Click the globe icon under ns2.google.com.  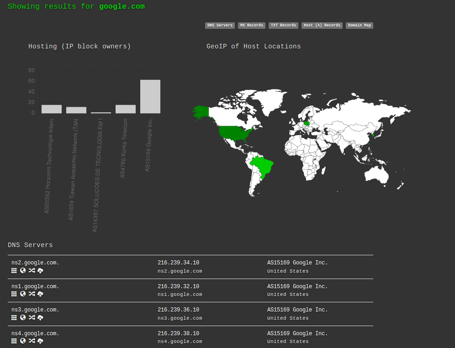23,270
